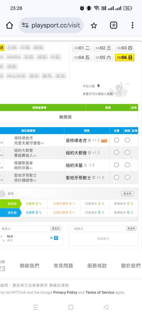142x316 pixels.
Task: Select 刪除 radio for 紐約大都會
Action: click(x=127, y=153)
